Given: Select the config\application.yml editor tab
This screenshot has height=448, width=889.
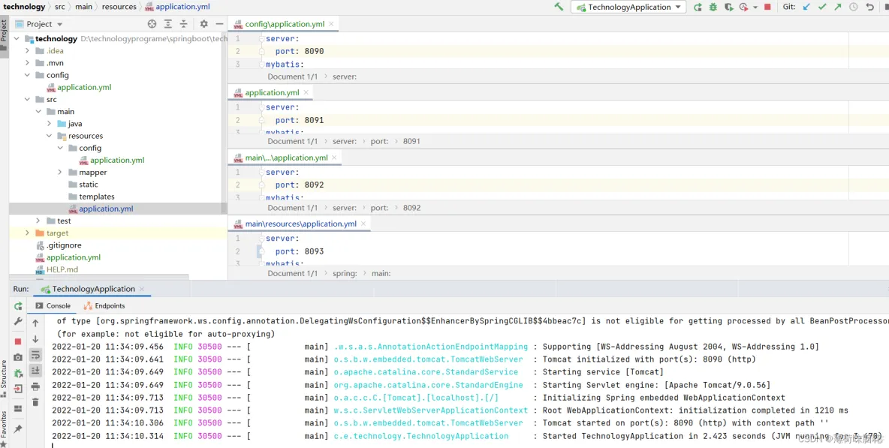Looking at the screenshot, I should coord(284,24).
